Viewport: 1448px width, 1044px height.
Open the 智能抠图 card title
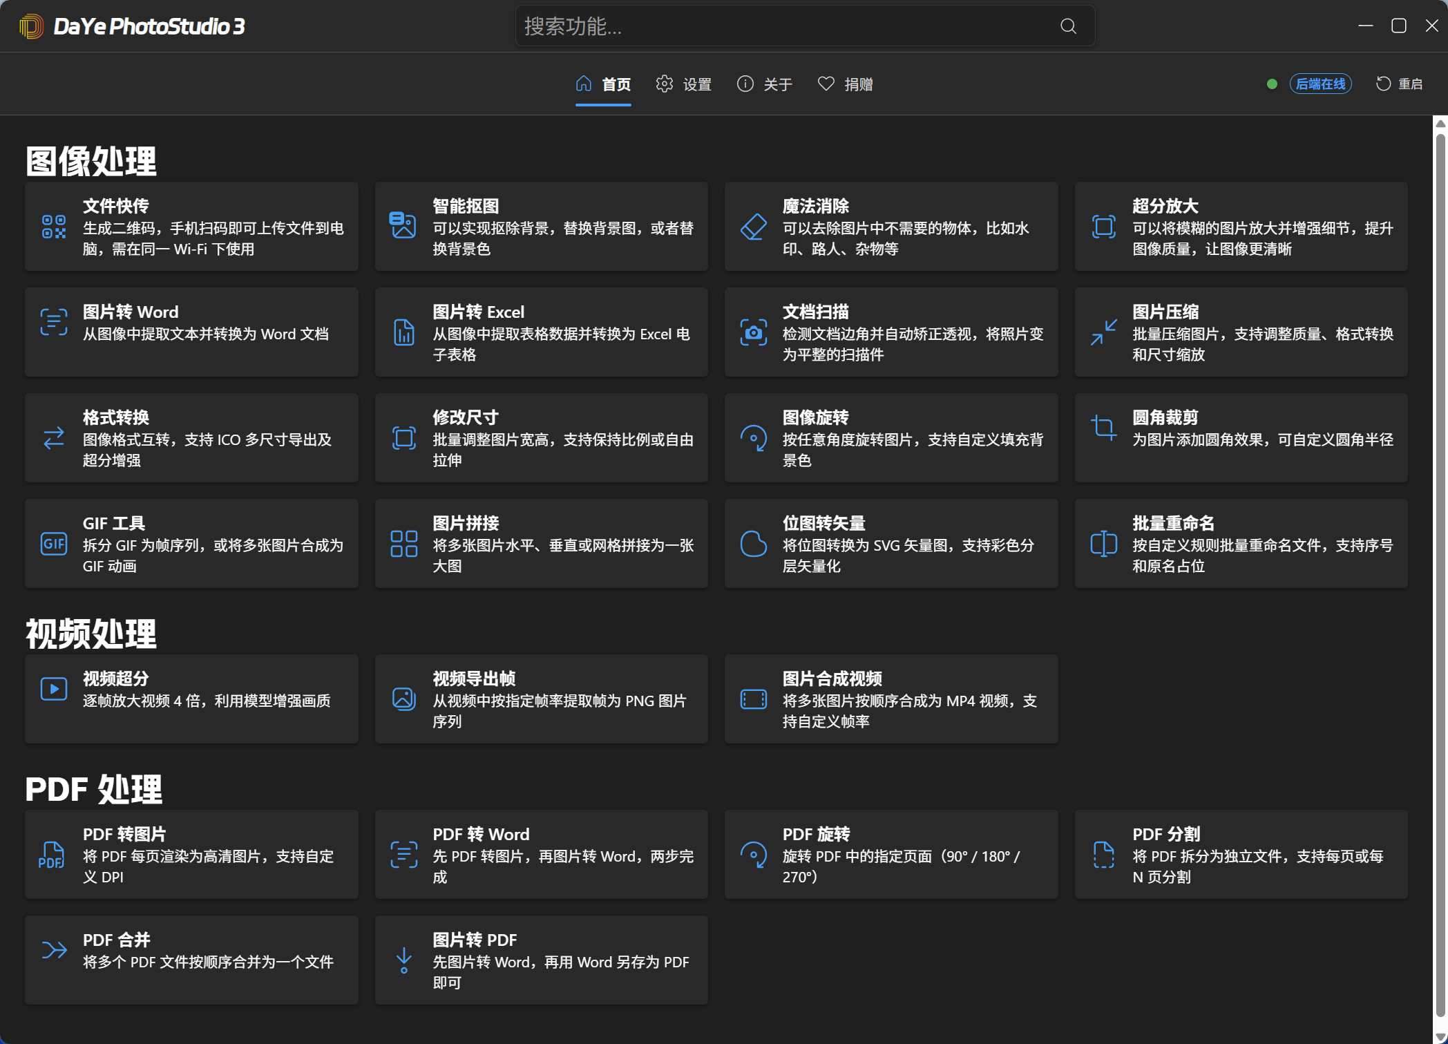click(x=466, y=206)
